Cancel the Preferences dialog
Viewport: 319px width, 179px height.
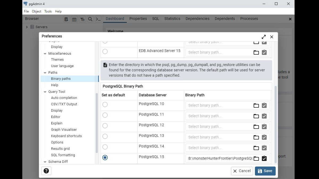tap(242, 171)
